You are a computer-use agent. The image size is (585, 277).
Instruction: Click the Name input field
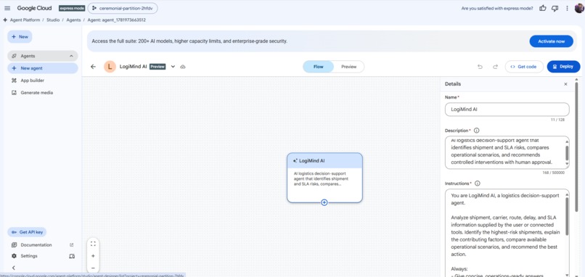tap(507, 109)
